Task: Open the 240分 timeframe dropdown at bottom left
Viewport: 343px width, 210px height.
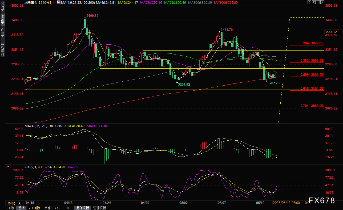Action: tap(14, 203)
